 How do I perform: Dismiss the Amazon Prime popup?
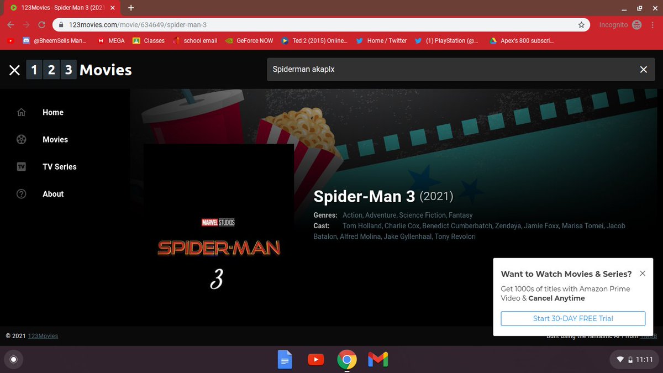[642, 274]
